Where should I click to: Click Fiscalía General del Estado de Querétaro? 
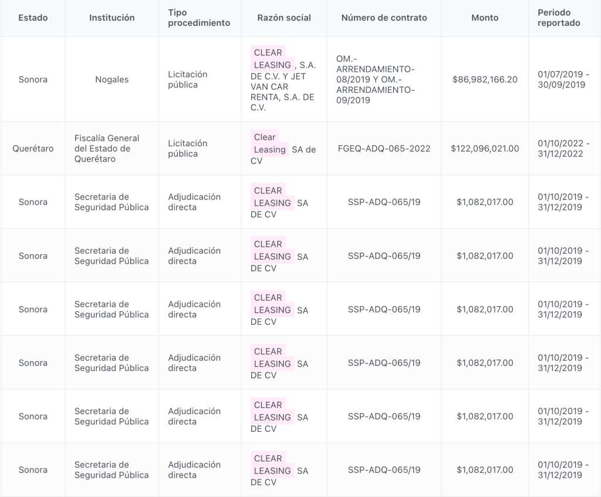(x=107, y=149)
